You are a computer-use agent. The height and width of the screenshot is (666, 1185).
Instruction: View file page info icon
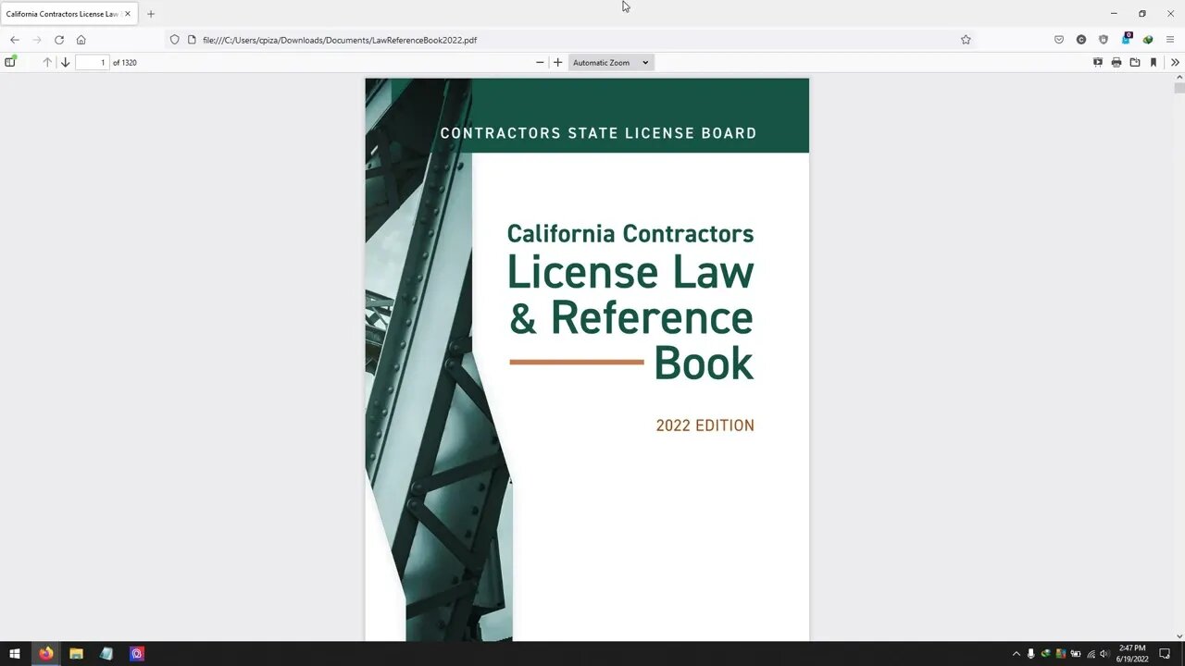(192, 40)
